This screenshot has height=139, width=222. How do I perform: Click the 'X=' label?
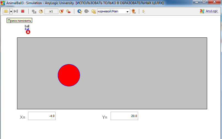click(23, 117)
